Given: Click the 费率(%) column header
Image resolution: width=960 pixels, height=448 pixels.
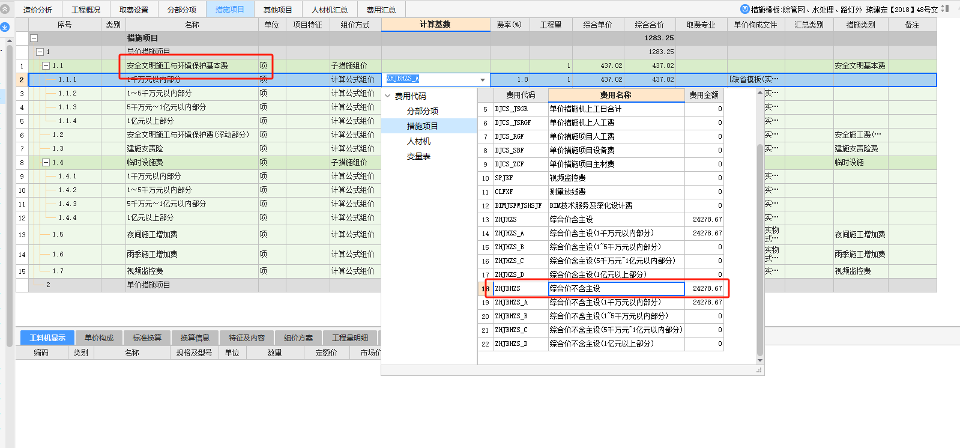Looking at the screenshot, I should pos(509,25).
